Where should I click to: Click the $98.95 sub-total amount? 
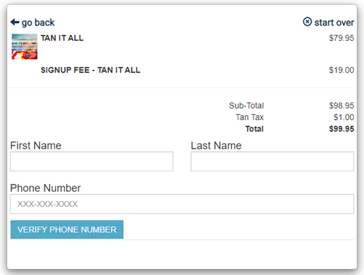pos(342,106)
